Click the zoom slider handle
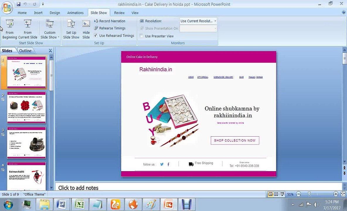The image size is (347, 211). [x=309, y=194]
